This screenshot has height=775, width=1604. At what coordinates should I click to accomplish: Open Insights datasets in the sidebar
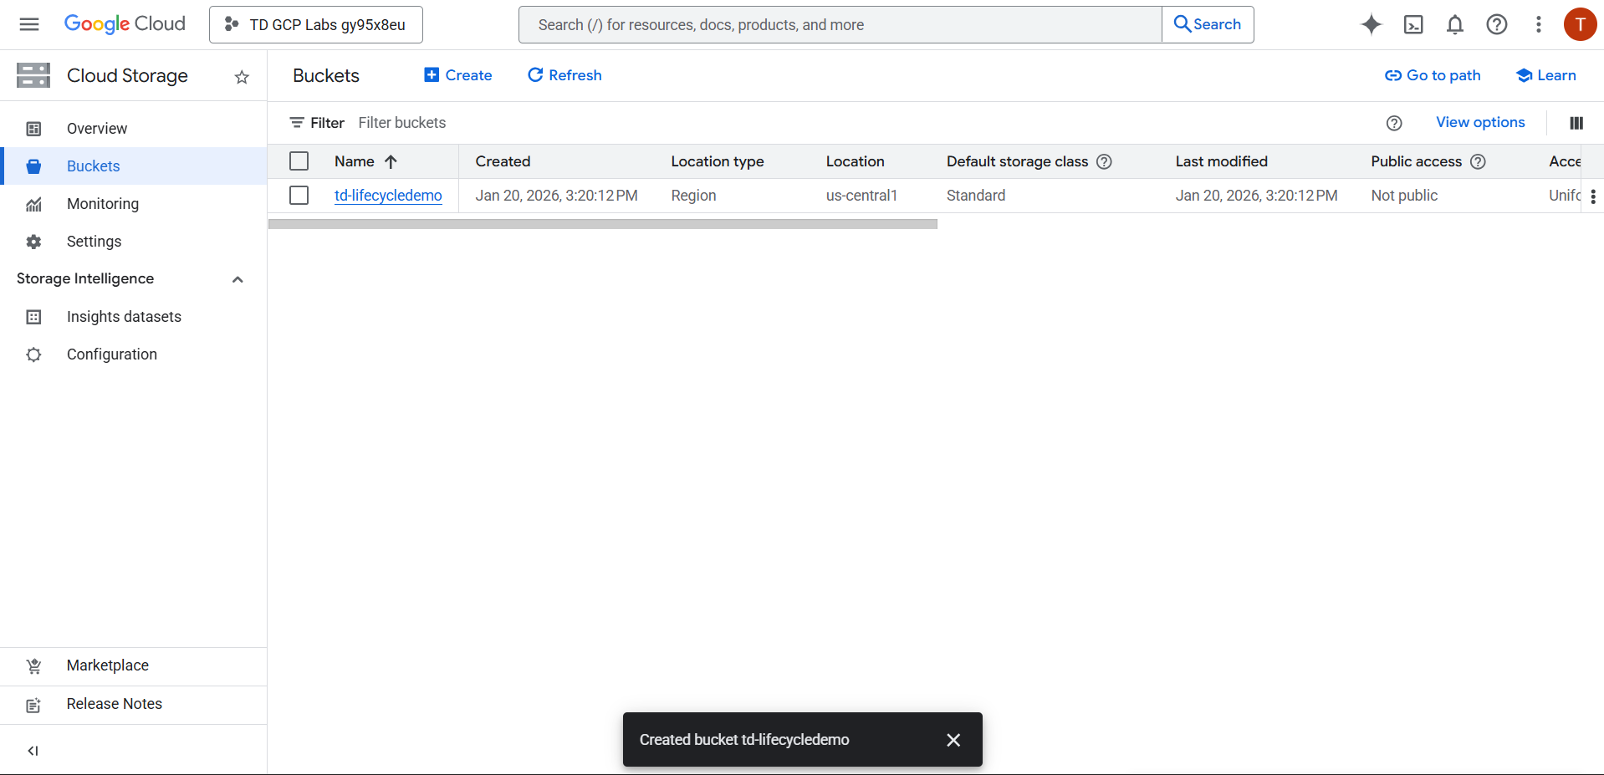124,317
